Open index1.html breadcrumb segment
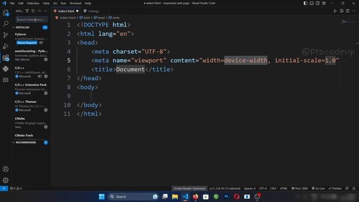The image size is (359, 202). [66, 17]
